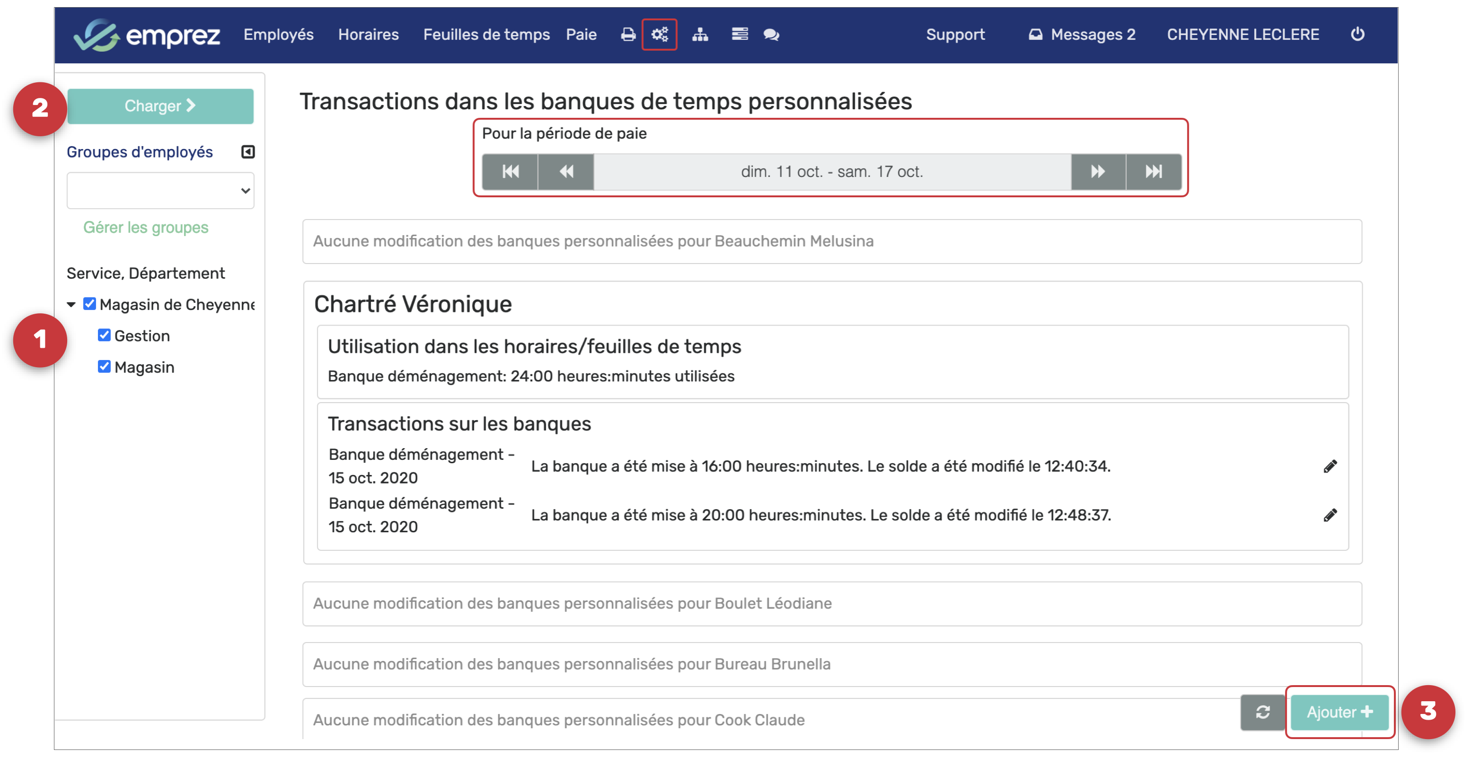Open the chat bubbles icon
Image resolution: width=1472 pixels, height=758 pixels.
coord(771,35)
